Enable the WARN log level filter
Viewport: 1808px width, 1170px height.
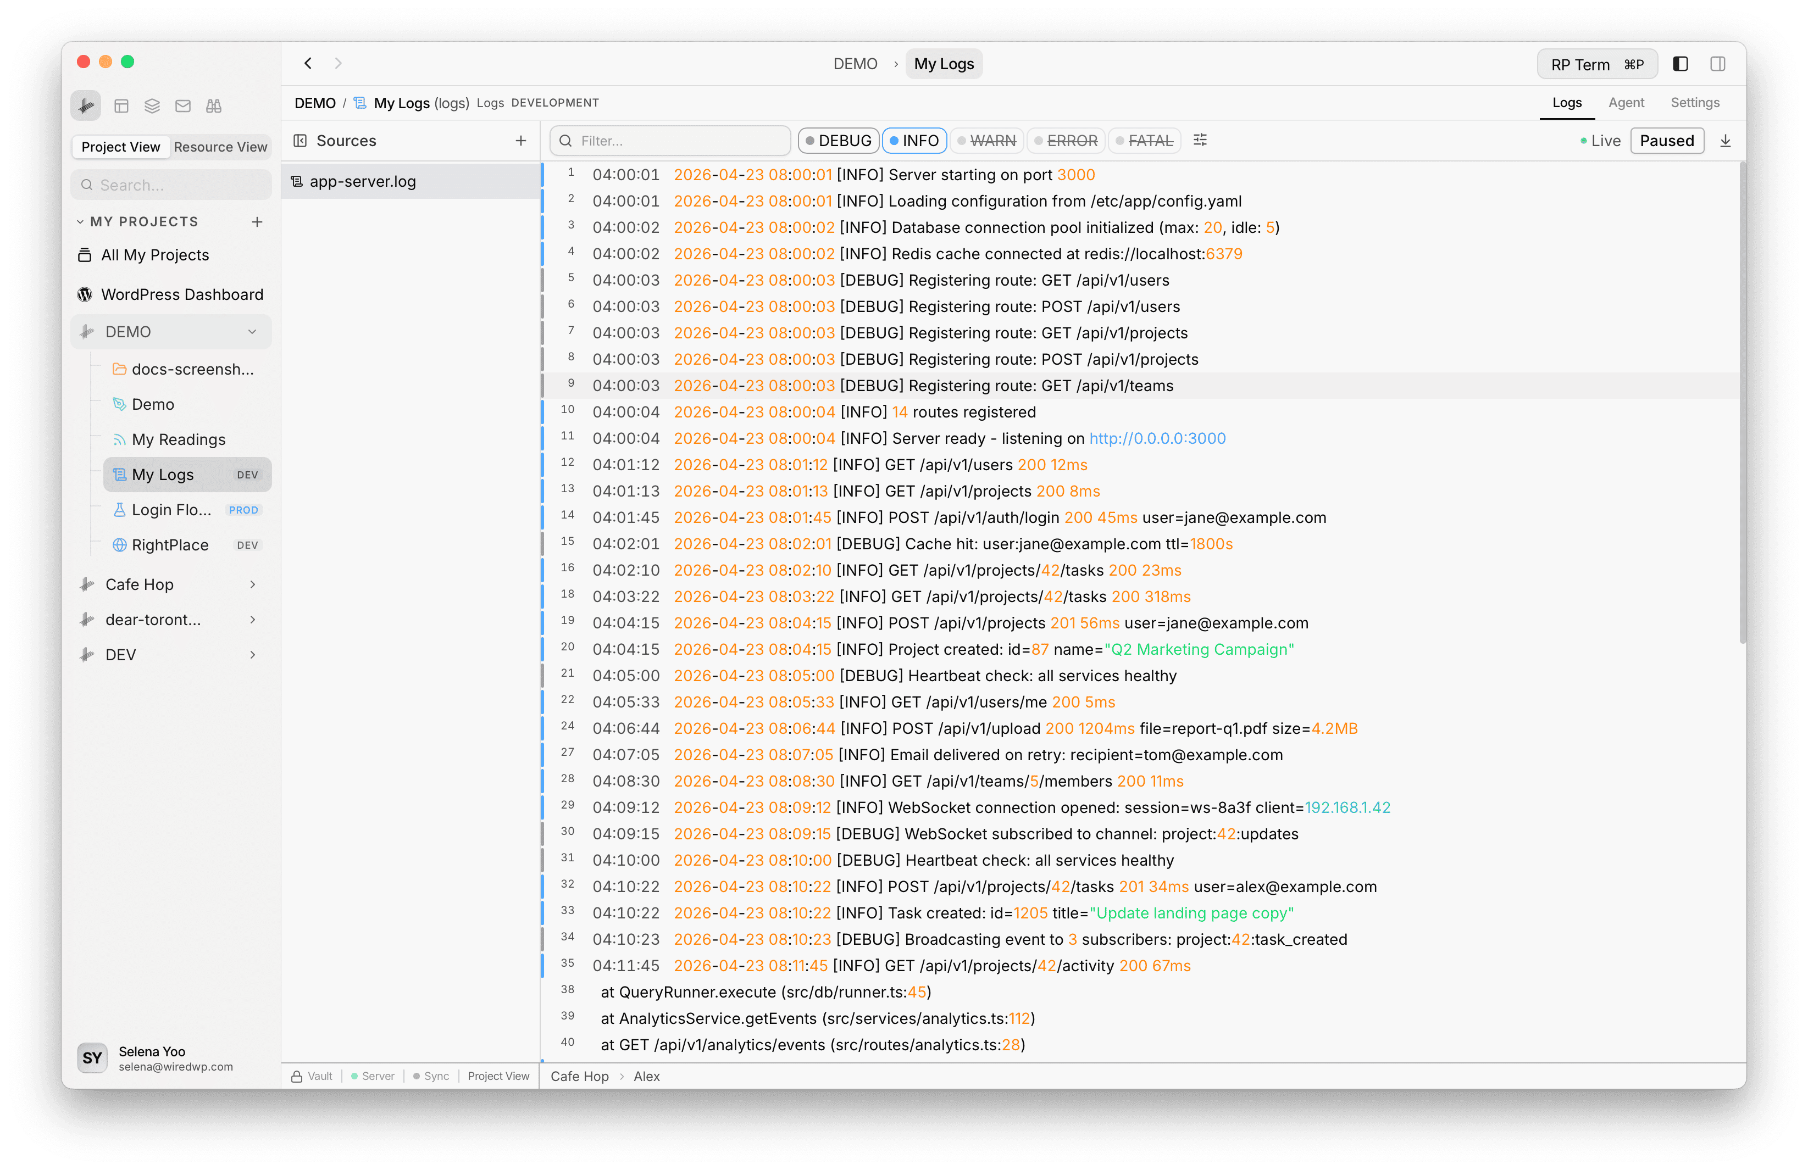point(987,141)
